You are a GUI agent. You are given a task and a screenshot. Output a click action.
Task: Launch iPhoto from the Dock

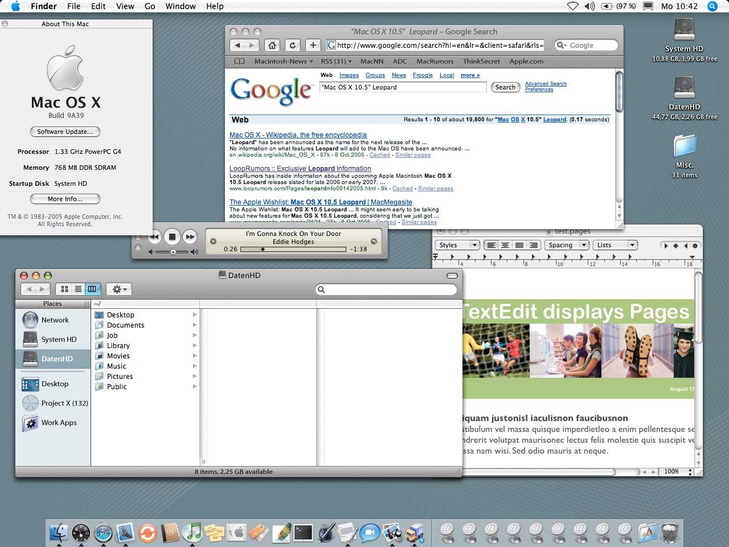tap(392, 533)
